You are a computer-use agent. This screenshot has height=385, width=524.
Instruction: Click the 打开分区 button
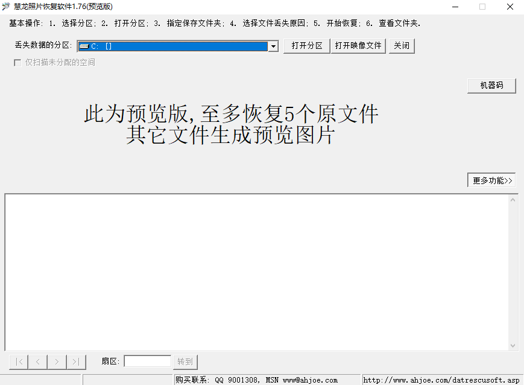pos(307,46)
